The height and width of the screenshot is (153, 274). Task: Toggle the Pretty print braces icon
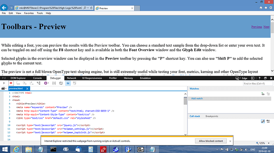coord(54,83)
